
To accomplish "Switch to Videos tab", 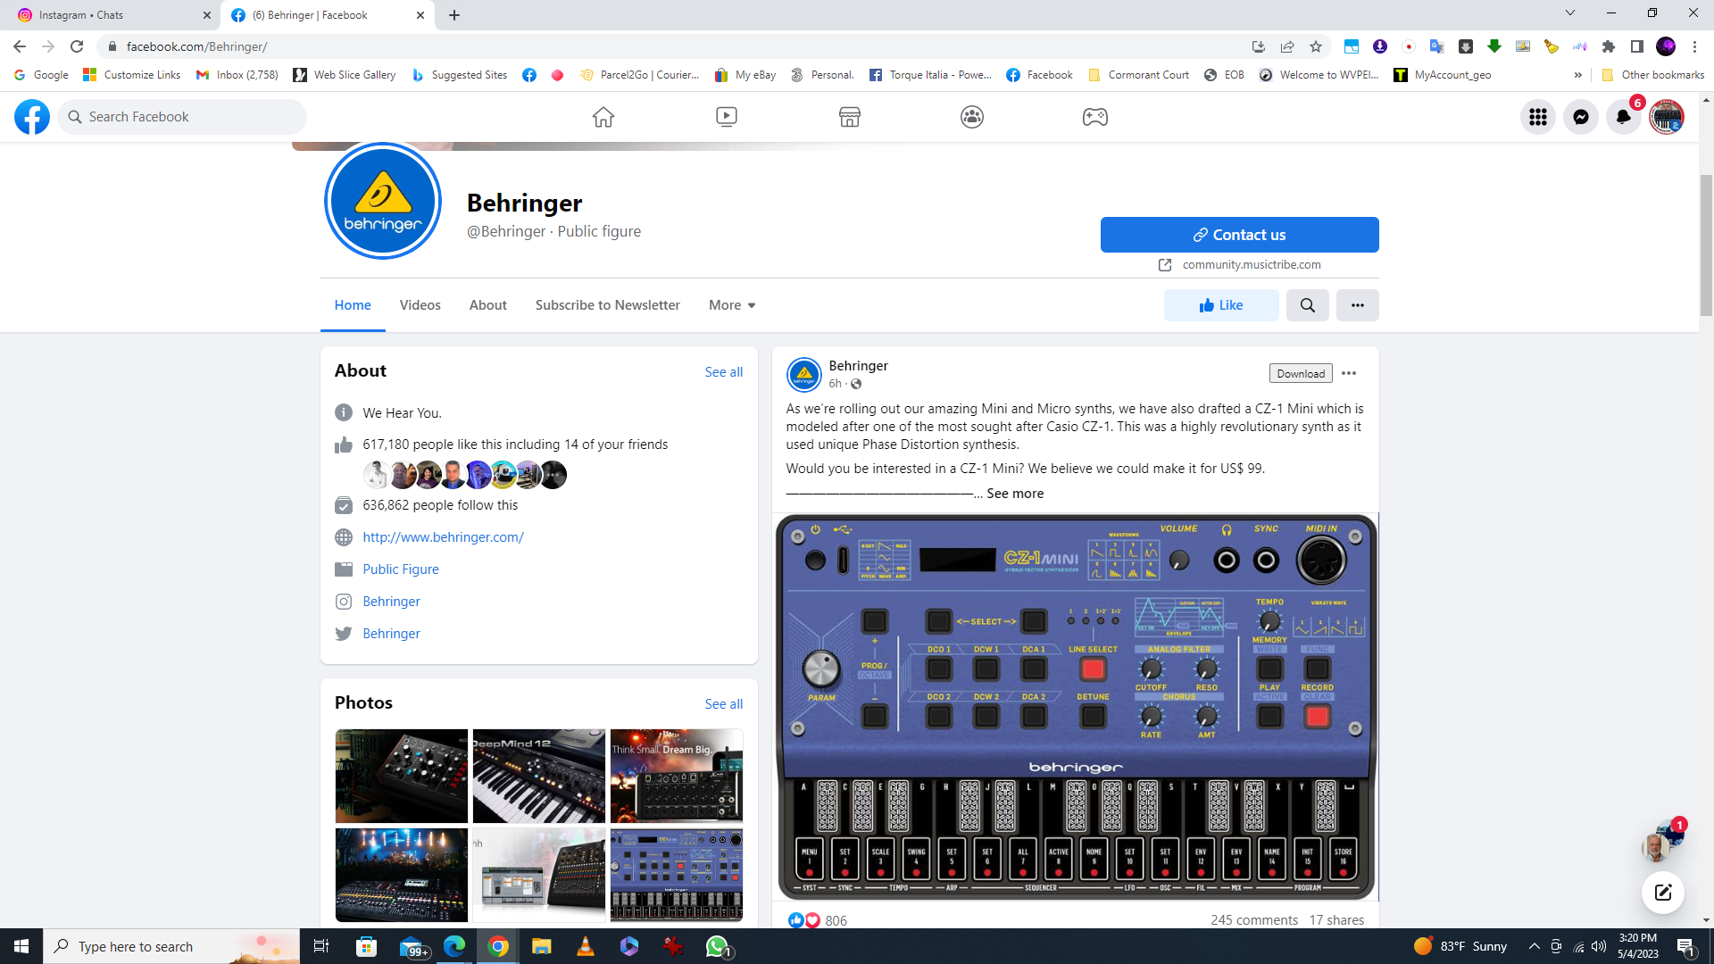I will pos(420,305).
